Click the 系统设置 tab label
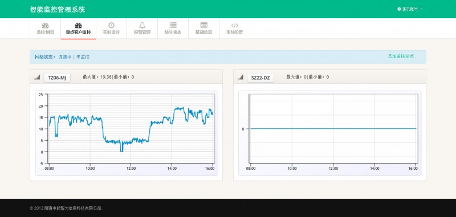Viewport: 456px width, 217px height. pyautogui.click(x=235, y=32)
